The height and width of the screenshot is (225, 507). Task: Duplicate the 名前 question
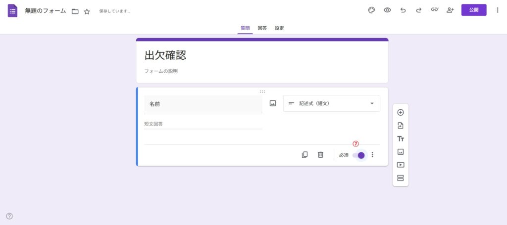click(304, 155)
